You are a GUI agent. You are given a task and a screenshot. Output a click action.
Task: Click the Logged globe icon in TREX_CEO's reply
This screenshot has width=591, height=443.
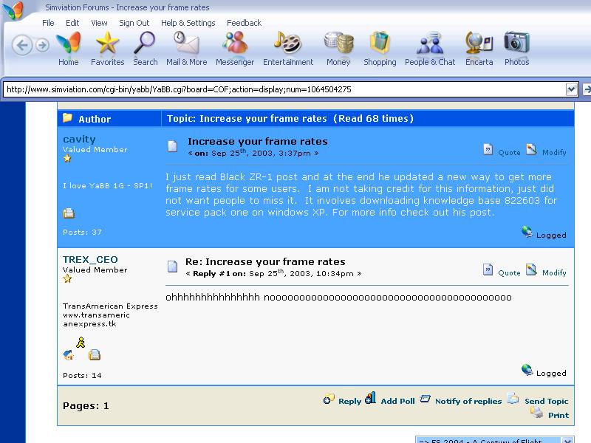coord(527,371)
